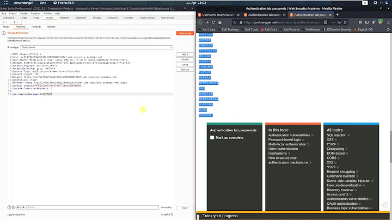
Task: Show tracking protection shield info
Action: pyautogui.click(x=235, y=22)
